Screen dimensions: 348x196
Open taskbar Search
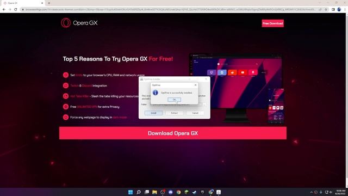pos(139,192)
